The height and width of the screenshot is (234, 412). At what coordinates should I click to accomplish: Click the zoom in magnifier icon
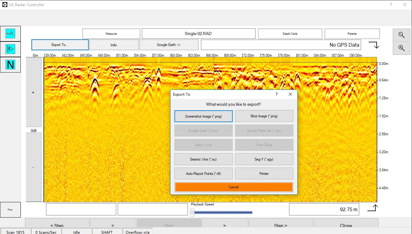pos(401,48)
